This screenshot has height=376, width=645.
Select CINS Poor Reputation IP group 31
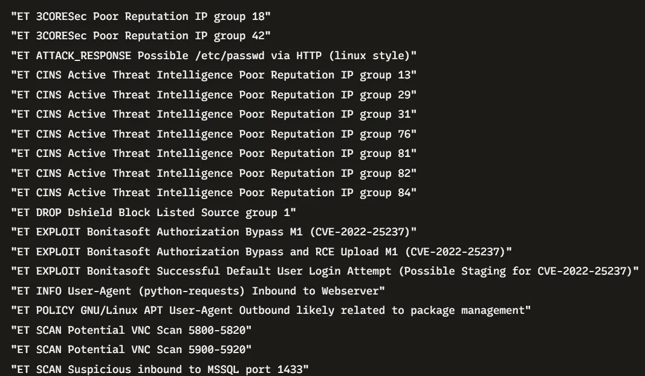[214, 114]
